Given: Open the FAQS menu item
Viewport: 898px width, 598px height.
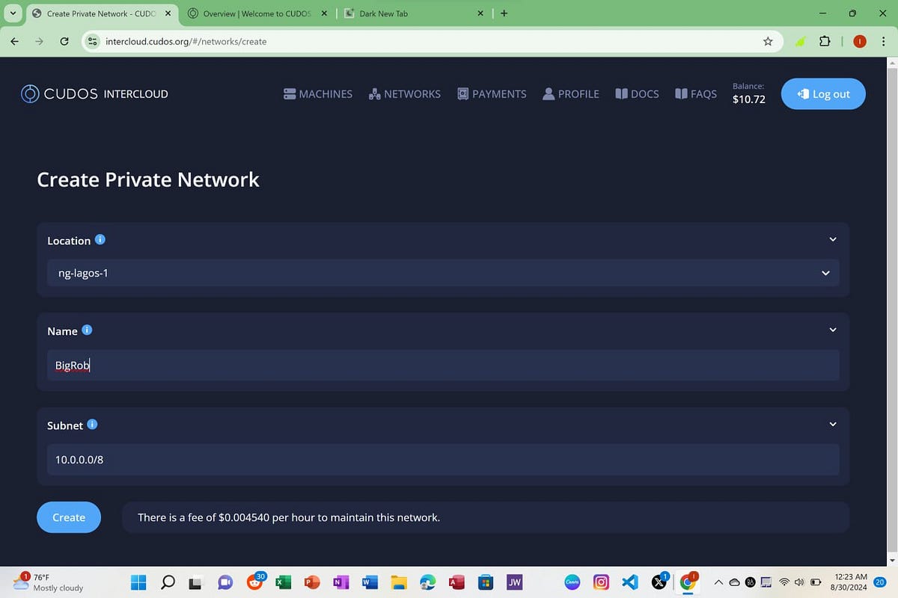Looking at the screenshot, I should coord(696,93).
